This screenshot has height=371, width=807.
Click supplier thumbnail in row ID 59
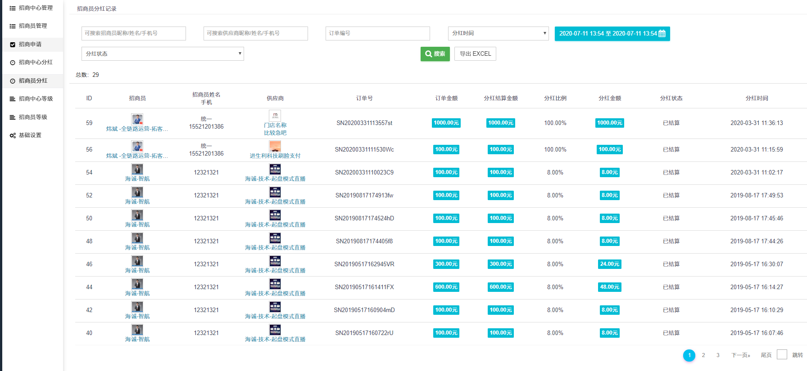click(275, 116)
